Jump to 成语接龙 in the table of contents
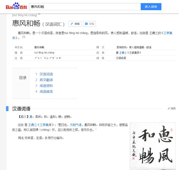The image size is (179, 170). pyautogui.click(x=46, y=92)
